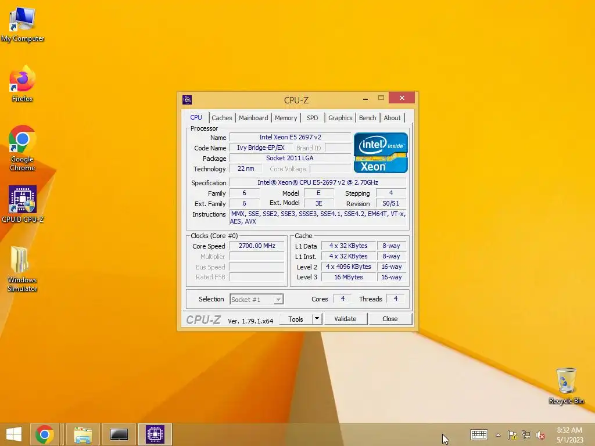Click the Level 2 cache 4 x 4096 KBytes
The height and width of the screenshot is (446, 595).
click(x=349, y=267)
